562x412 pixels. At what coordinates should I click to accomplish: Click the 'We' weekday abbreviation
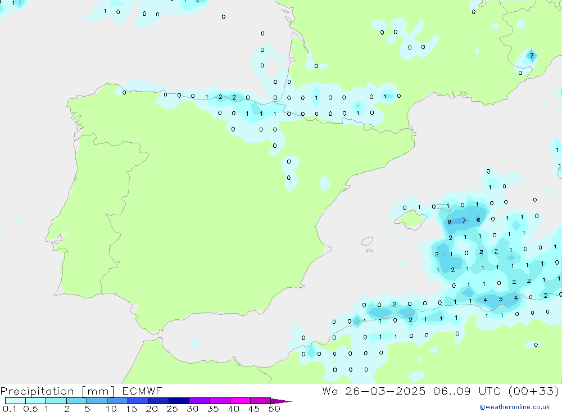330,391
